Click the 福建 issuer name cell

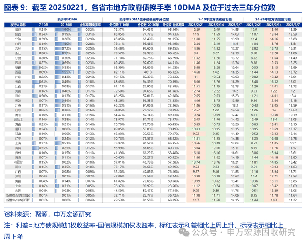[18, 30]
